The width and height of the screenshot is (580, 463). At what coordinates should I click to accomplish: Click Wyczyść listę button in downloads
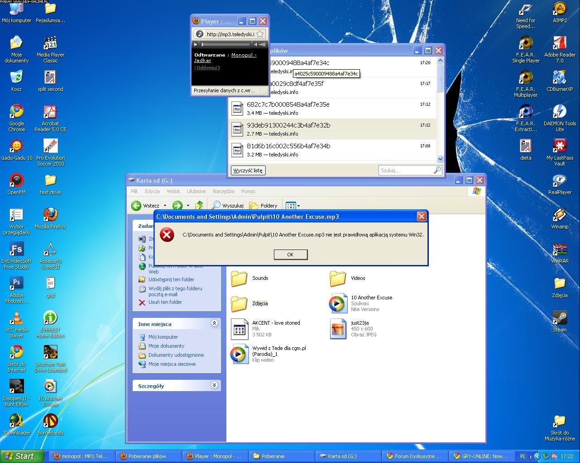(248, 170)
